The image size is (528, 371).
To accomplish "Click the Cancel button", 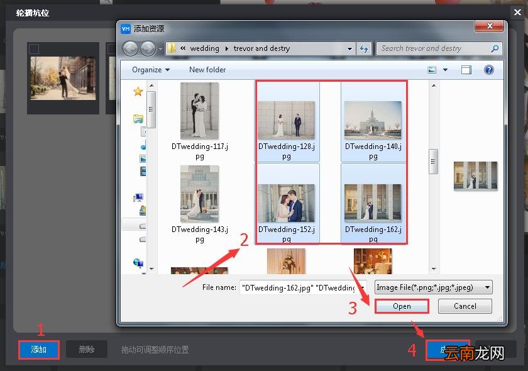I will tap(465, 306).
